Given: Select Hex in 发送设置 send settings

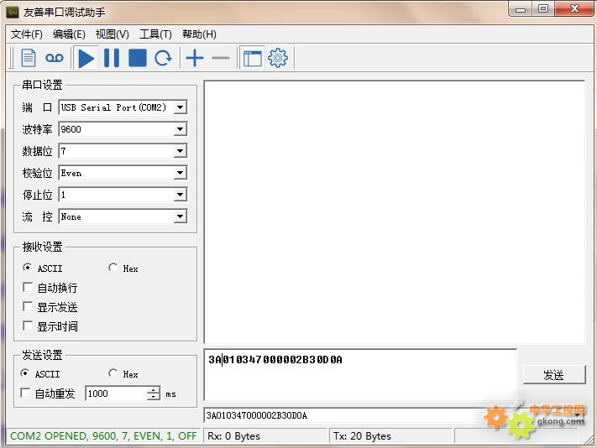Looking at the screenshot, I should coord(113,373).
